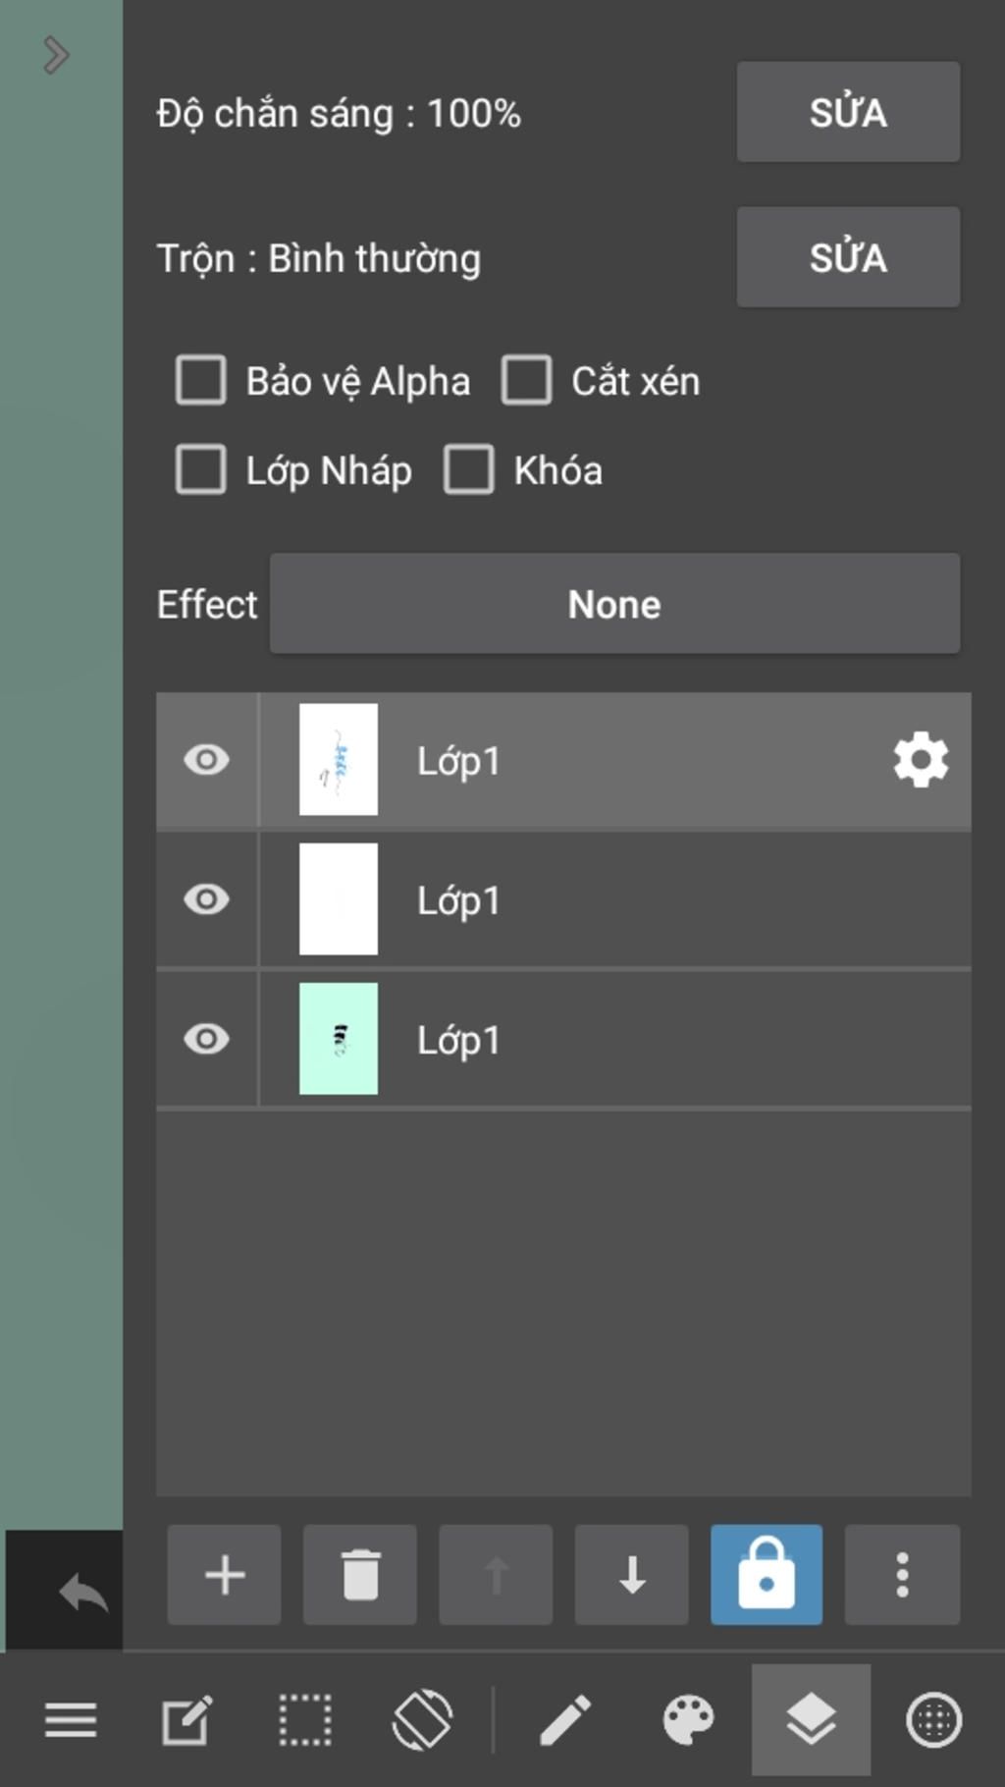Open three-dot more options for layers
Screen dimensions: 1005x1787
[902, 1574]
